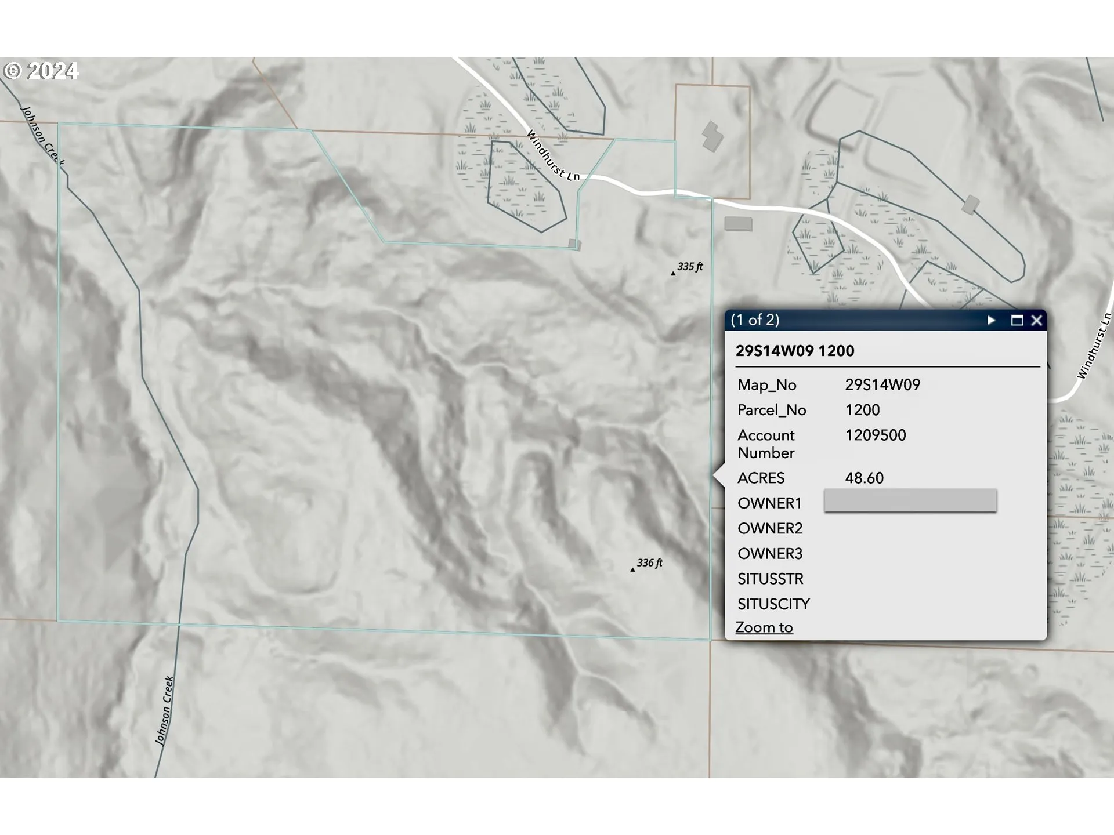Click the lower Johnson Creek label
This screenshot has height=835, width=1114.
pyautogui.click(x=165, y=710)
